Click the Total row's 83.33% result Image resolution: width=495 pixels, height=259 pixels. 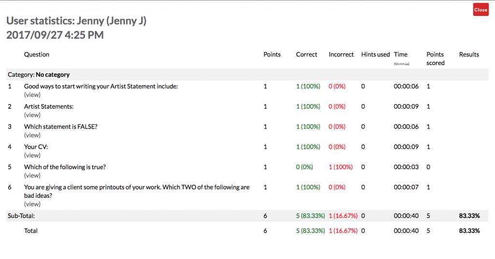pos(469,231)
